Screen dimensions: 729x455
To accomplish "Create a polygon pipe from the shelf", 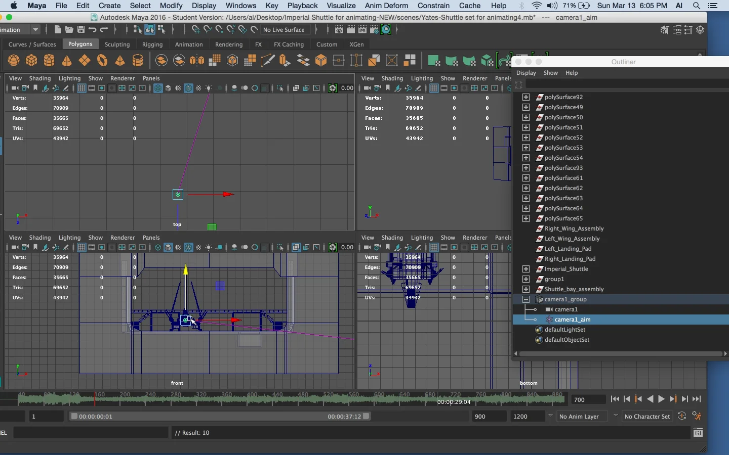I will [138, 61].
